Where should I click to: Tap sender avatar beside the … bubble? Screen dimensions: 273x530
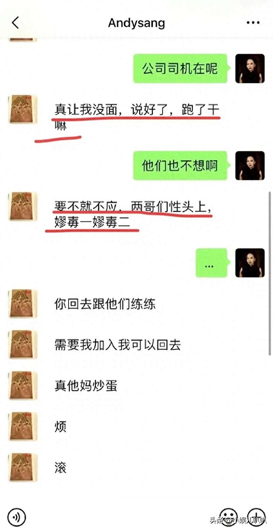pos(250,263)
